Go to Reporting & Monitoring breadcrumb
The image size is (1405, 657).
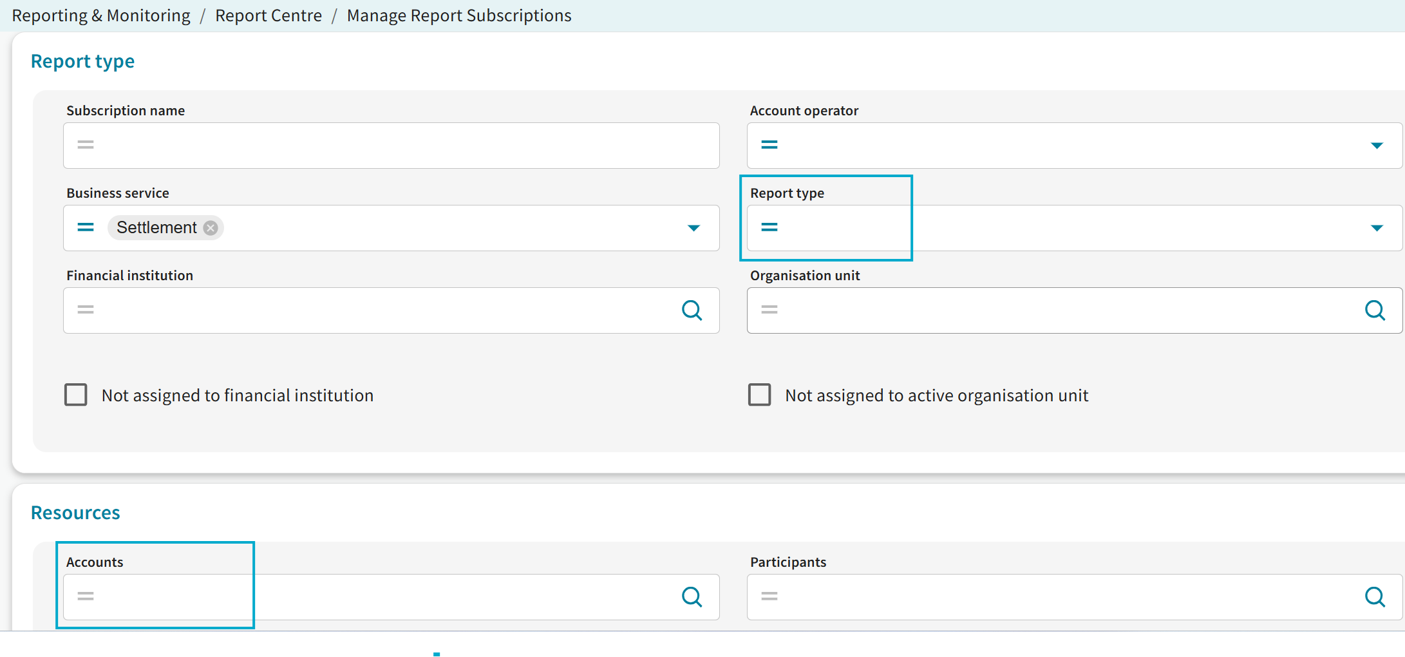click(x=101, y=15)
